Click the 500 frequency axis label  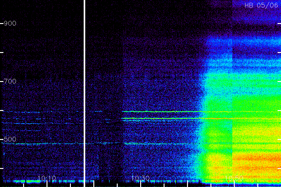point(10,139)
